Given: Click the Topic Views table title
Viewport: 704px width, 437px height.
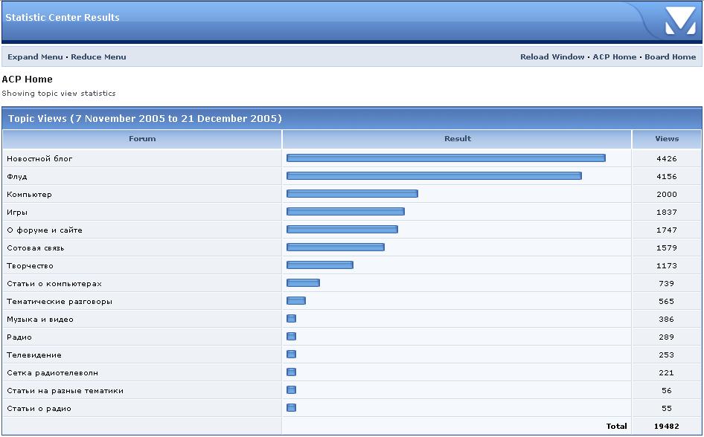Looking at the screenshot, I should [x=145, y=119].
